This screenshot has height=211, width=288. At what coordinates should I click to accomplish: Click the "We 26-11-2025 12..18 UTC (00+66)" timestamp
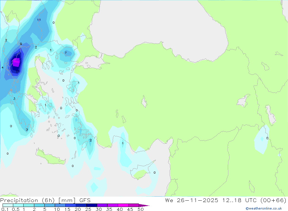(x=226, y=200)
